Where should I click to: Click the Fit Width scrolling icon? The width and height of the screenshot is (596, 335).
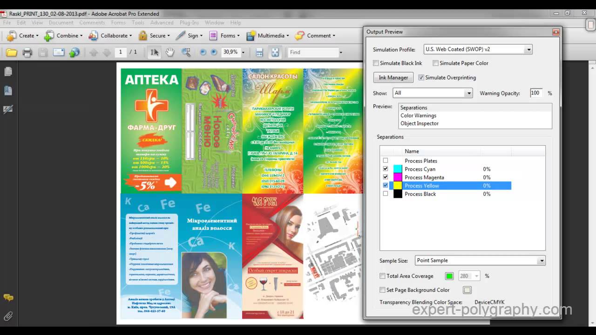click(x=259, y=53)
